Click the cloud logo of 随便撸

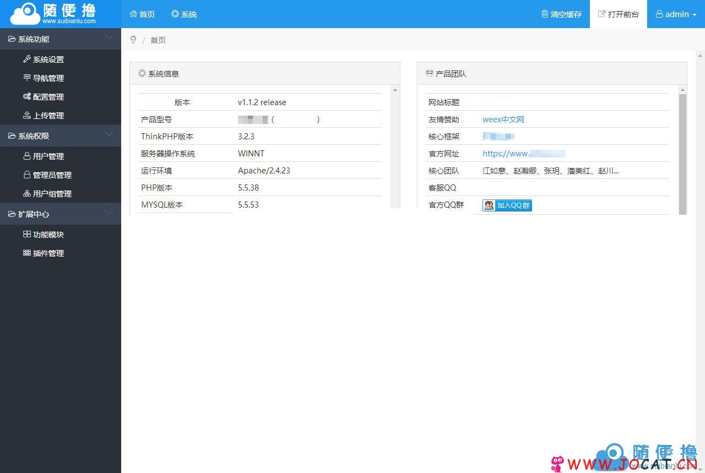(25, 14)
